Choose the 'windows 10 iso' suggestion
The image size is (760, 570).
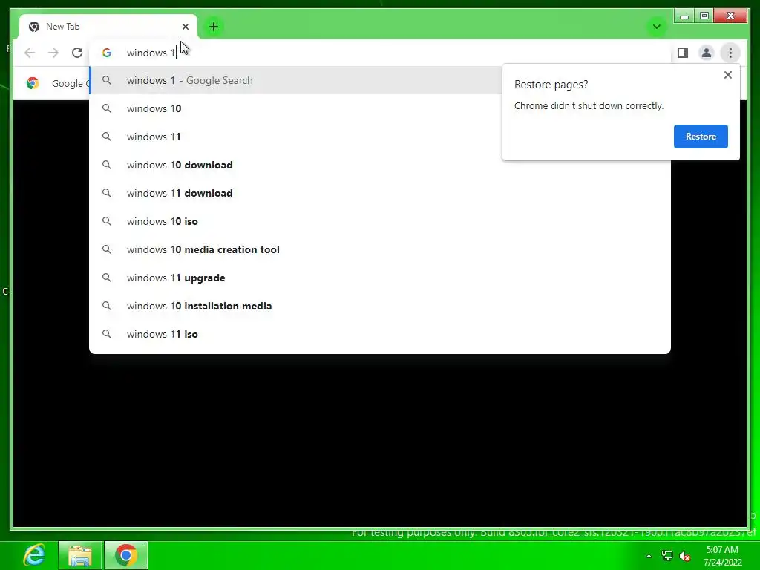tap(379, 221)
